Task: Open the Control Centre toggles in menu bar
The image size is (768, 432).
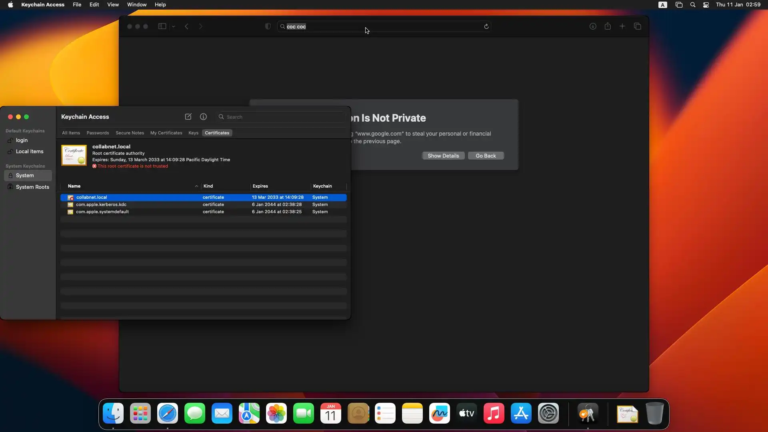Action: coord(706,5)
